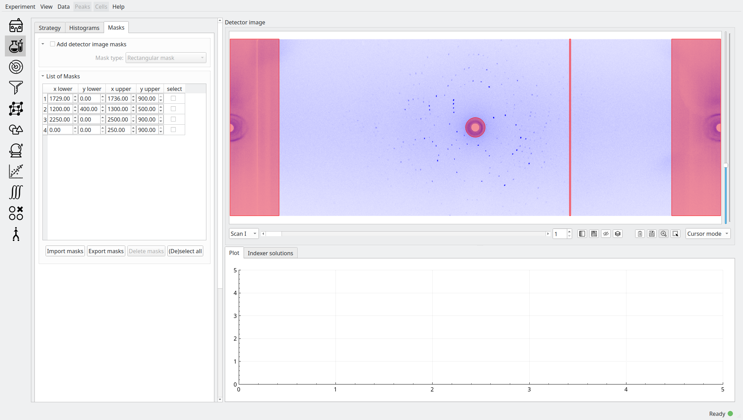Click the lattice indexing sidebar icon
This screenshot has height=420, width=743.
point(16,109)
